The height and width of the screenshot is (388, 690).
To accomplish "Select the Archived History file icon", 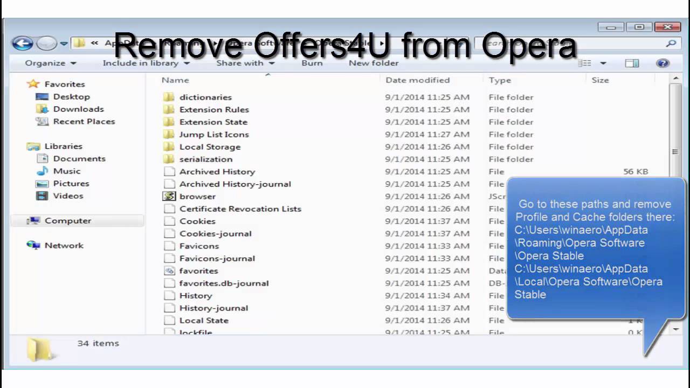I will pyautogui.click(x=169, y=171).
